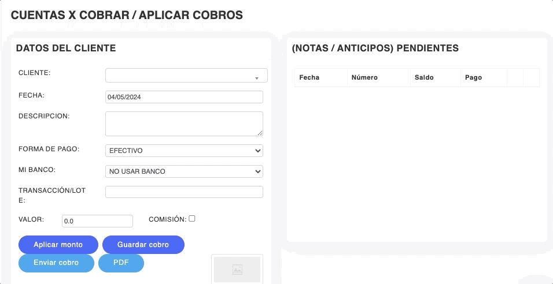Click the Cuentas x Cobrar page title
553x284 pixels.
pyautogui.click(x=127, y=16)
